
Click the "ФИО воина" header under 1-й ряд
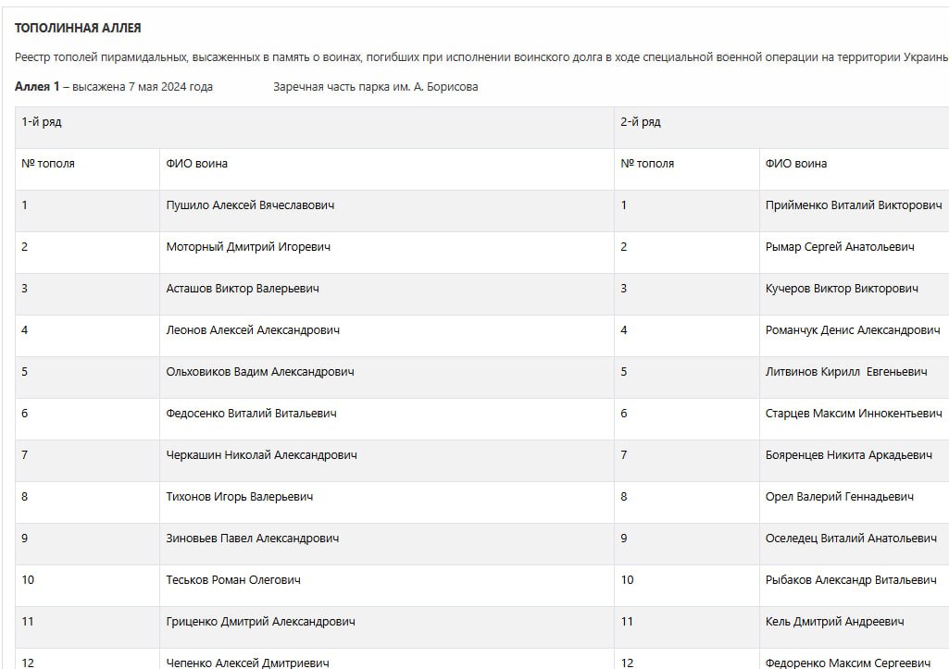pos(196,164)
